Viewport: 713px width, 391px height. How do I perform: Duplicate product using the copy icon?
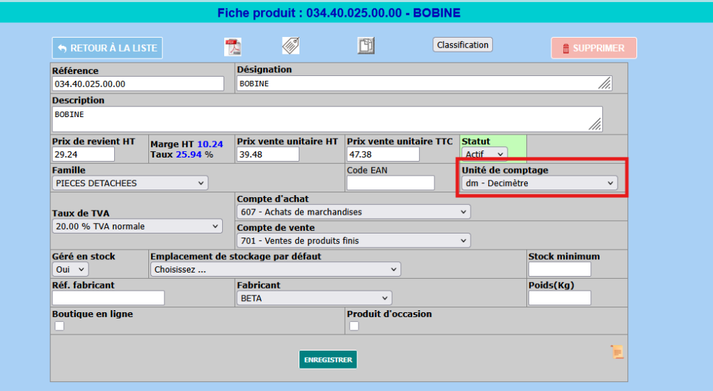tap(366, 46)
